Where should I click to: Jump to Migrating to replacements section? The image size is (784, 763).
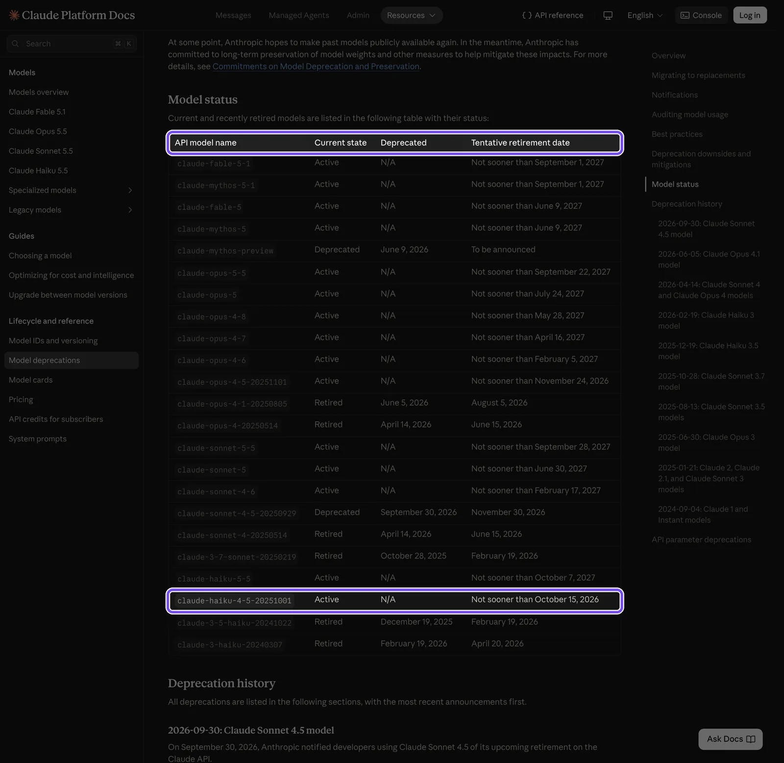[698, 76]
